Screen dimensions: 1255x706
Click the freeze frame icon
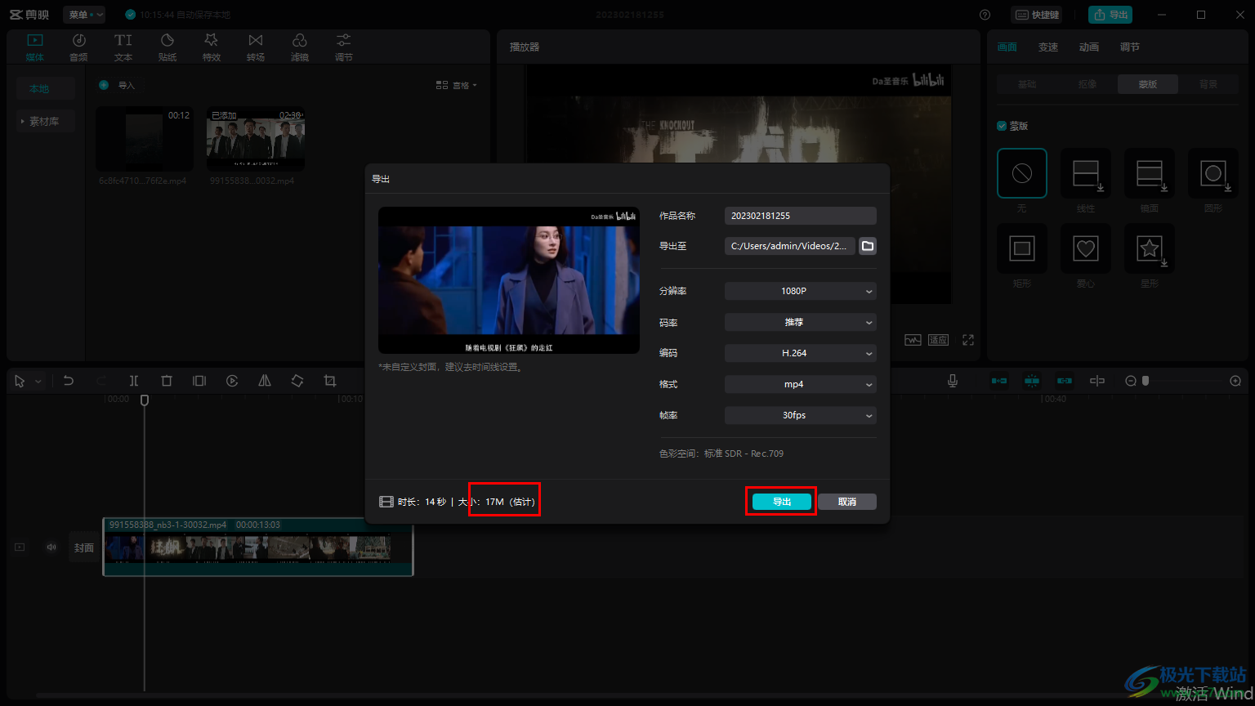[x=199, y=381]
